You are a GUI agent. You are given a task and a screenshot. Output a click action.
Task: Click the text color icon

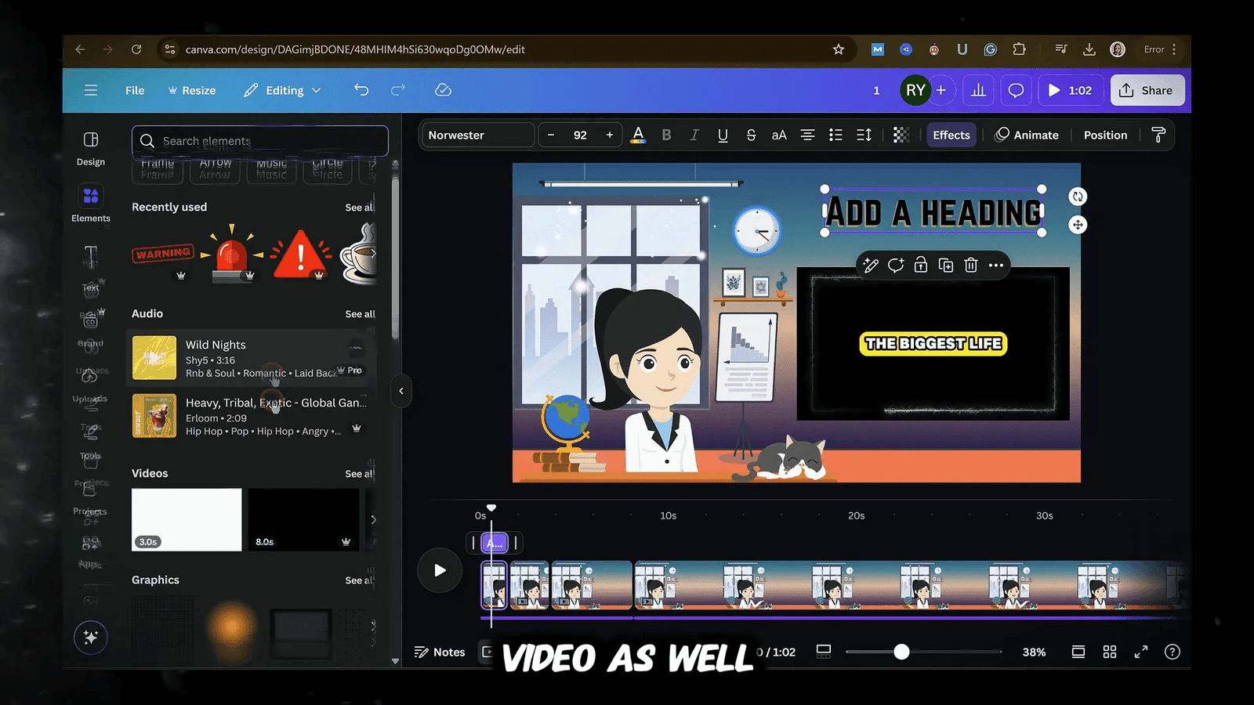pos(638,135)
